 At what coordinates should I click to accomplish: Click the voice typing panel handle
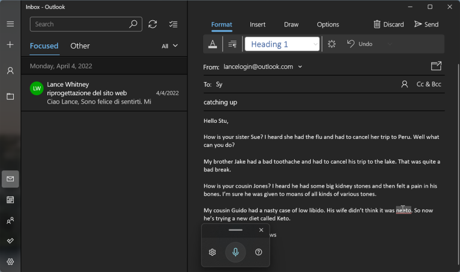tap(235, 229)
